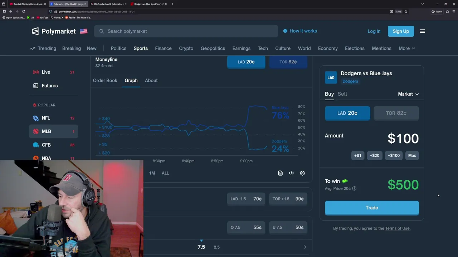Image resolution: width=458 pixels, height=257 pixels.
Task: Click the CFB icon in sidebar
Action: point(36,145)
